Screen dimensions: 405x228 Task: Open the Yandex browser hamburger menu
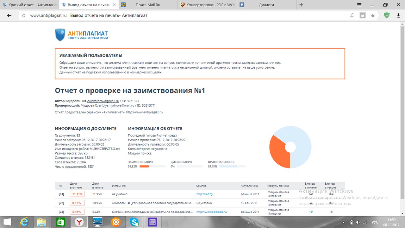pyautogui.click(x=359, y=5)
